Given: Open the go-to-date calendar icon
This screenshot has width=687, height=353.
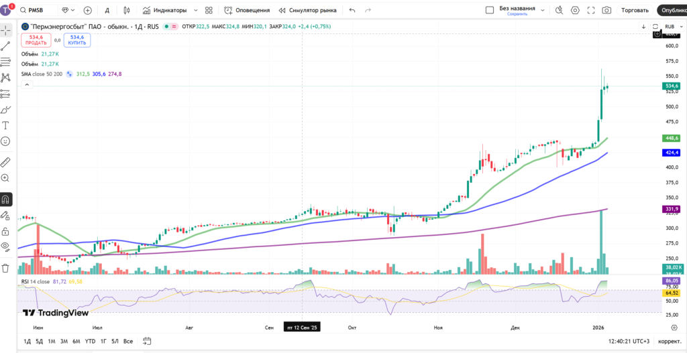Looking at the screenshot, I should pos(147,341).
